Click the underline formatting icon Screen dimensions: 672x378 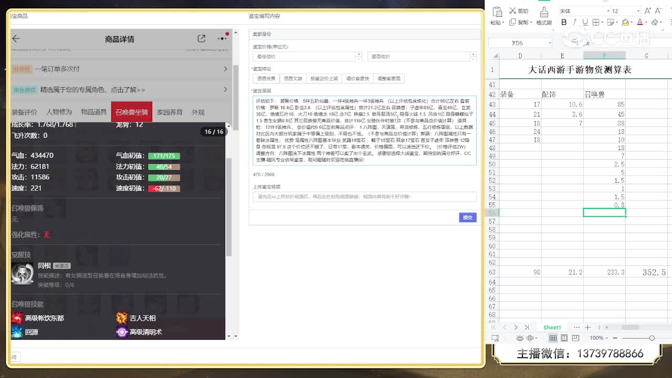click(x=585, y=23)
